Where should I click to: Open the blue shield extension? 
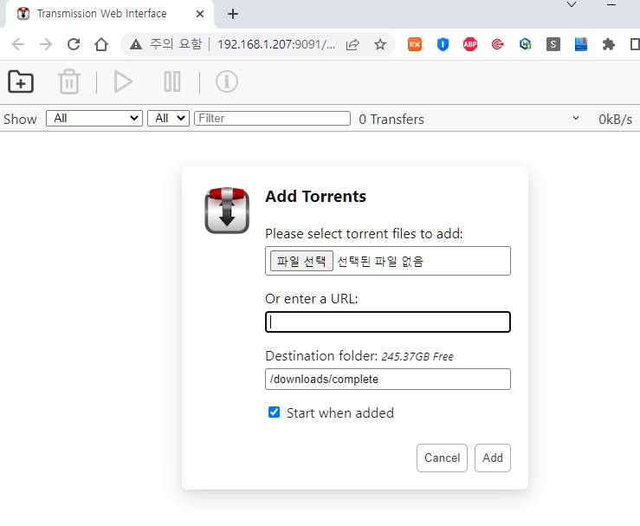coord(443,44)
